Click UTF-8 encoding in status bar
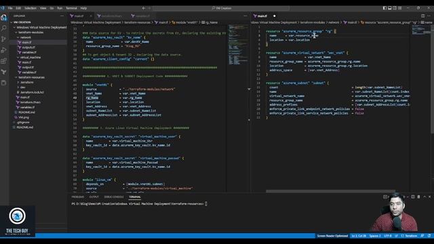Screen dimensions: 434x244 click(388, 236)
